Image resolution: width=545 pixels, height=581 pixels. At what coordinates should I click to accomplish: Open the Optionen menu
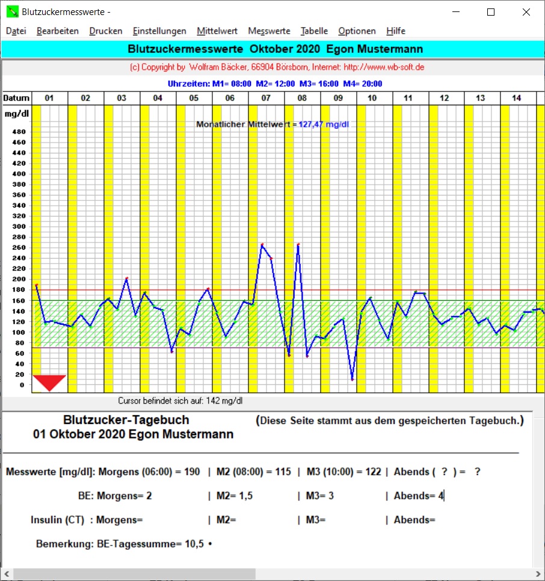pyautogui.click(x=357, y=31)
